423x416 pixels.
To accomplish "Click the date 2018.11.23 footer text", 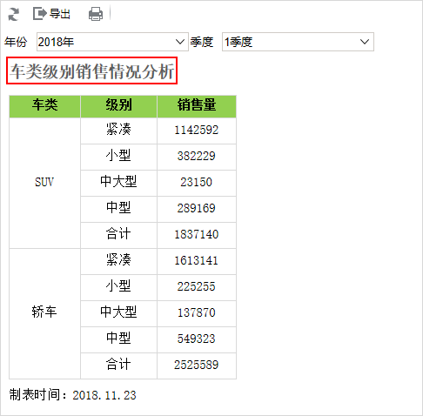I will point(104,395).
